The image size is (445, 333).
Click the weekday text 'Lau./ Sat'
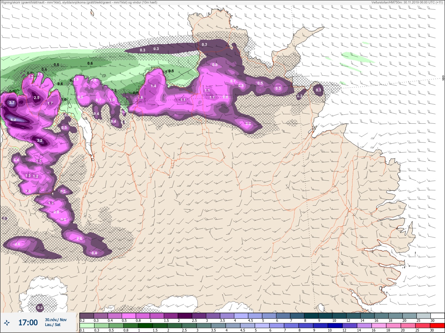[x=53, y=325]
